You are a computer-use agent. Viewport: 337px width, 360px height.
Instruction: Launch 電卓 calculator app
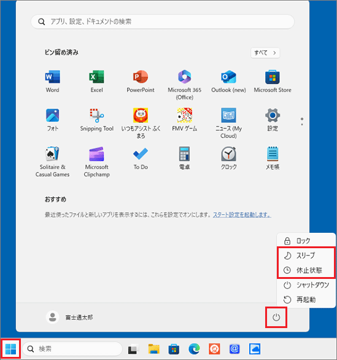click(x=185, y=158)
